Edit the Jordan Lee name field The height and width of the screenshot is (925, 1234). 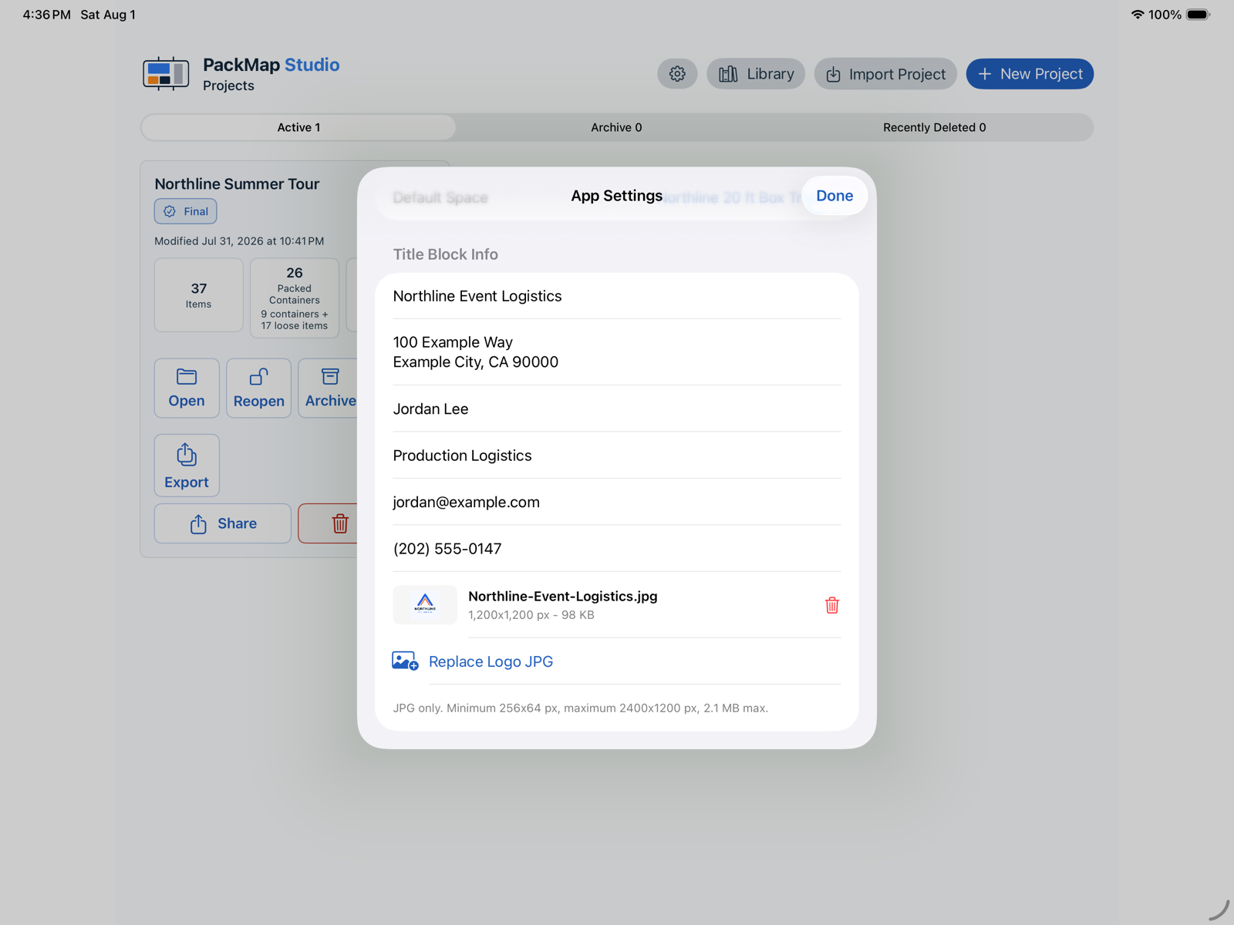tap(617, 409)
